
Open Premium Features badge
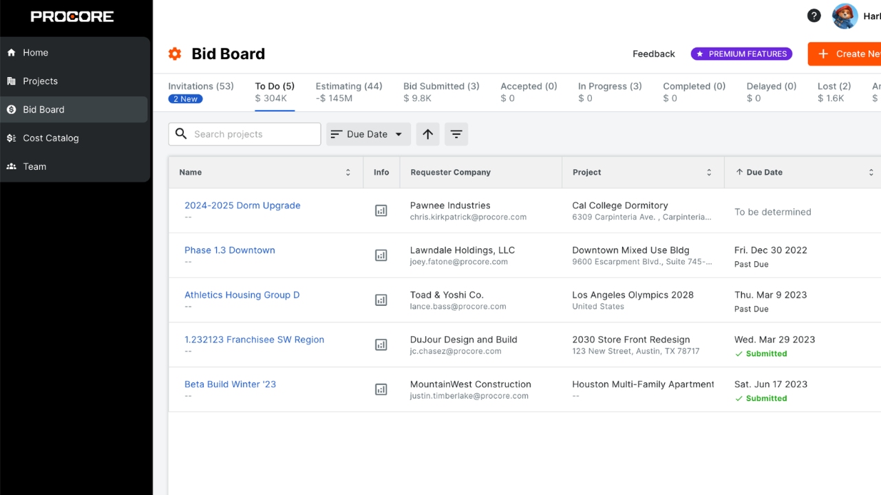(x=742, y=54)
